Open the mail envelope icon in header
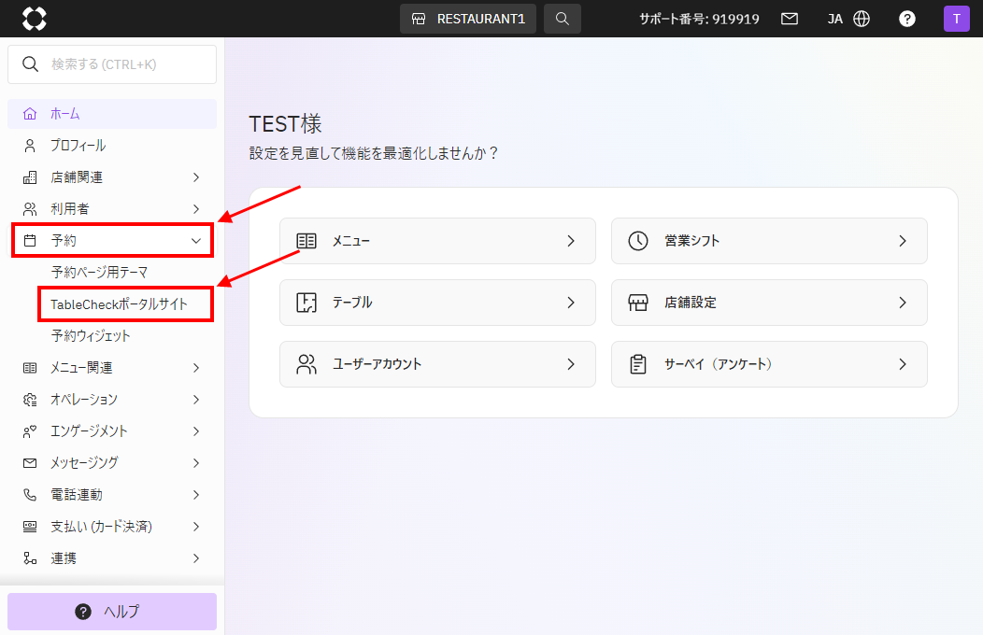Image resolution: width=983 pixels, height=635 pixels. coord(790,19)
